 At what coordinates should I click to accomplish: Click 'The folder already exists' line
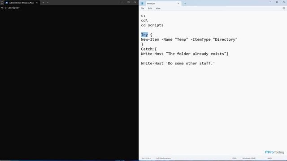pos(185,54)
